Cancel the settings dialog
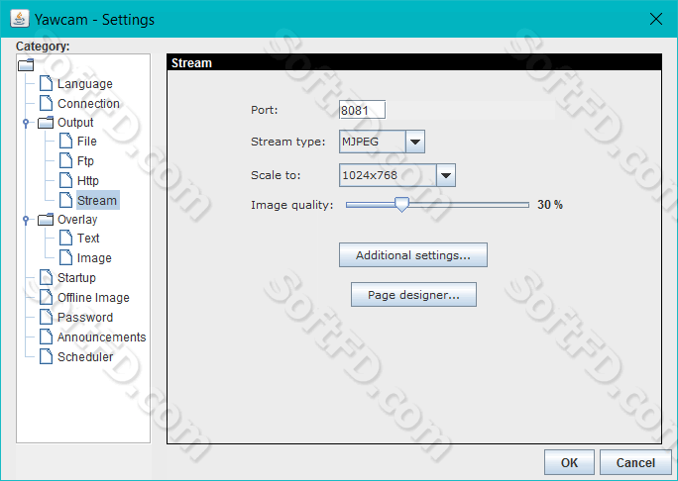The image size is (678, 481). click(x=635, y=462)
